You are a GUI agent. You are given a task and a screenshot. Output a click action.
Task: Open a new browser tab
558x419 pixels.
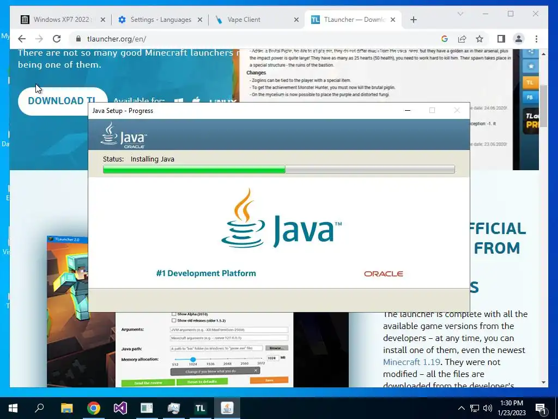(413, 20)
